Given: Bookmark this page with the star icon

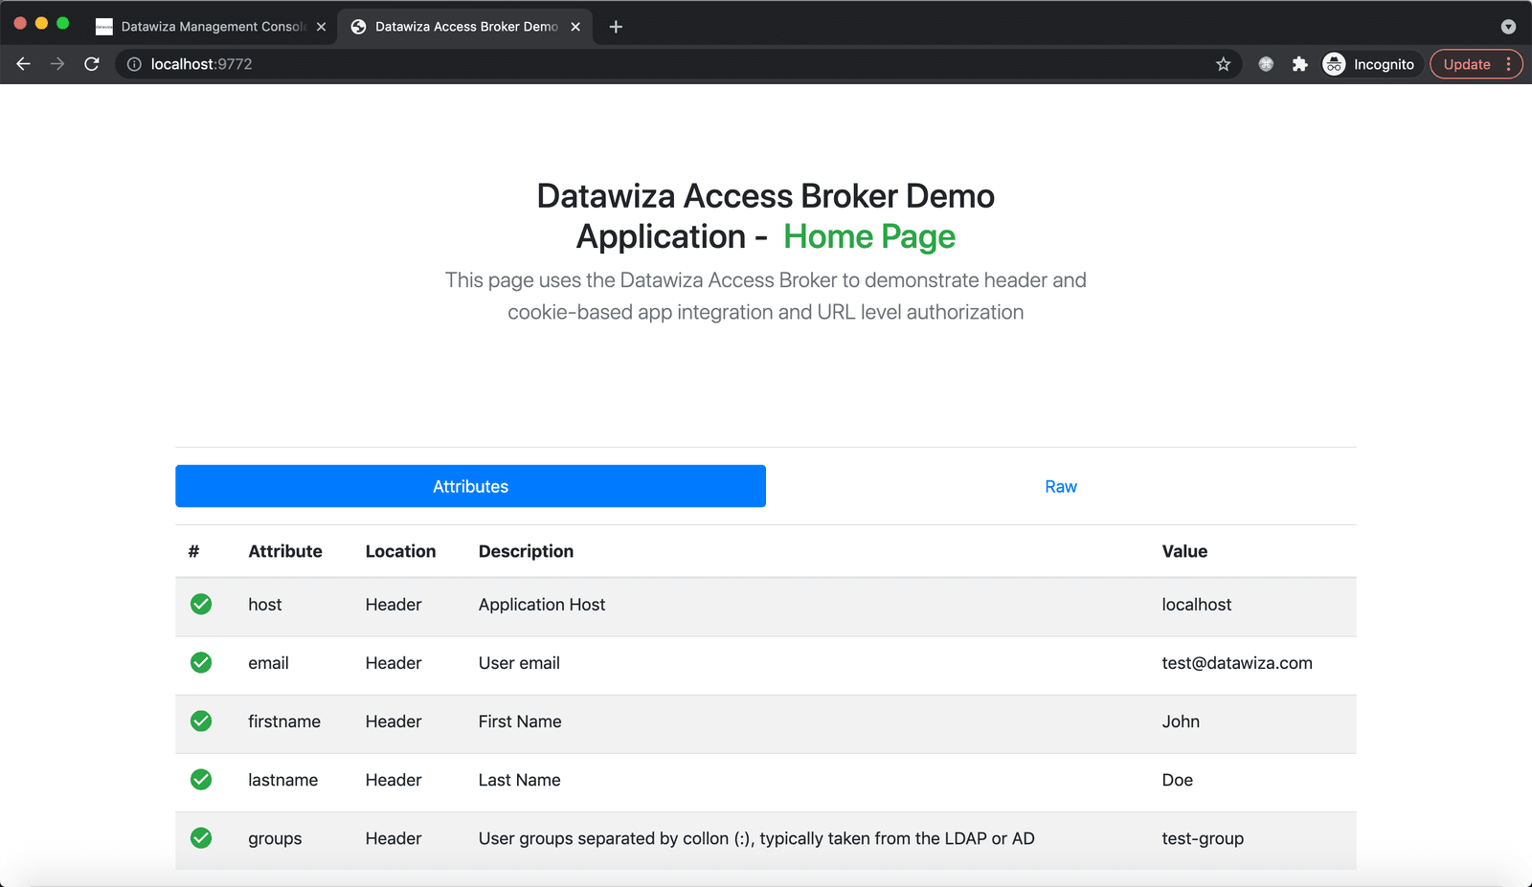Looking at the screenshot, I should [1223, 64].
